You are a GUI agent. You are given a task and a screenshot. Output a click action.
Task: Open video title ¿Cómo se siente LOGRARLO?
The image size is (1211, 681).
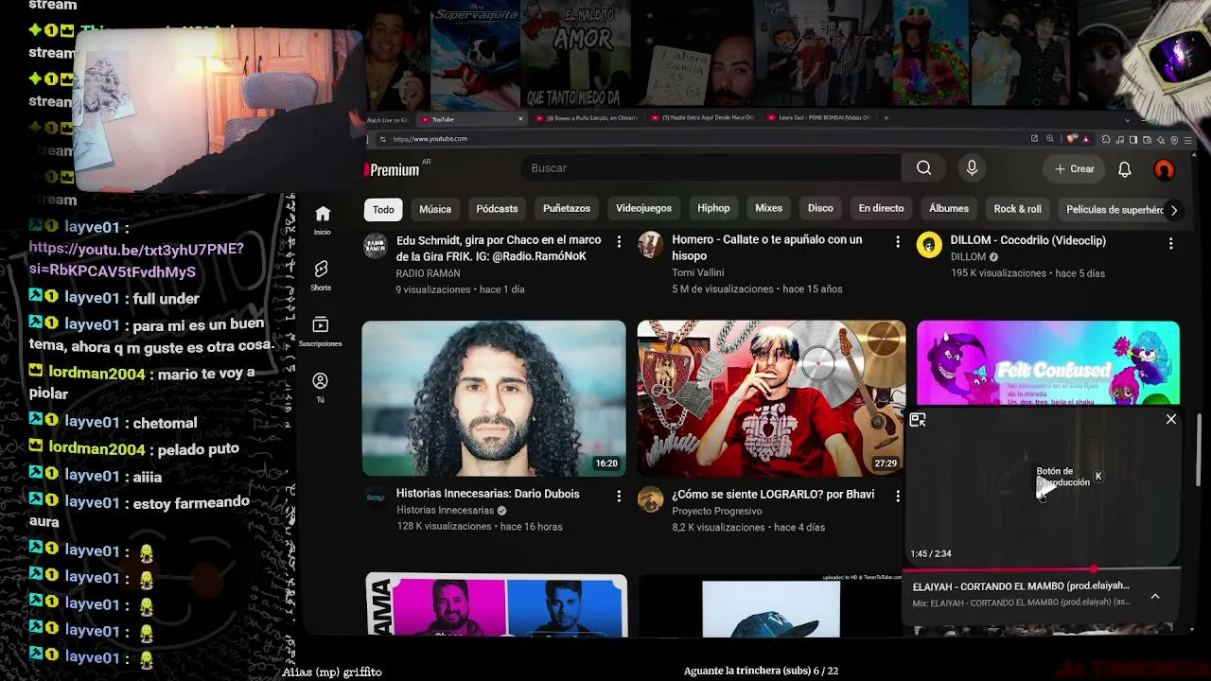coord(773,495)
